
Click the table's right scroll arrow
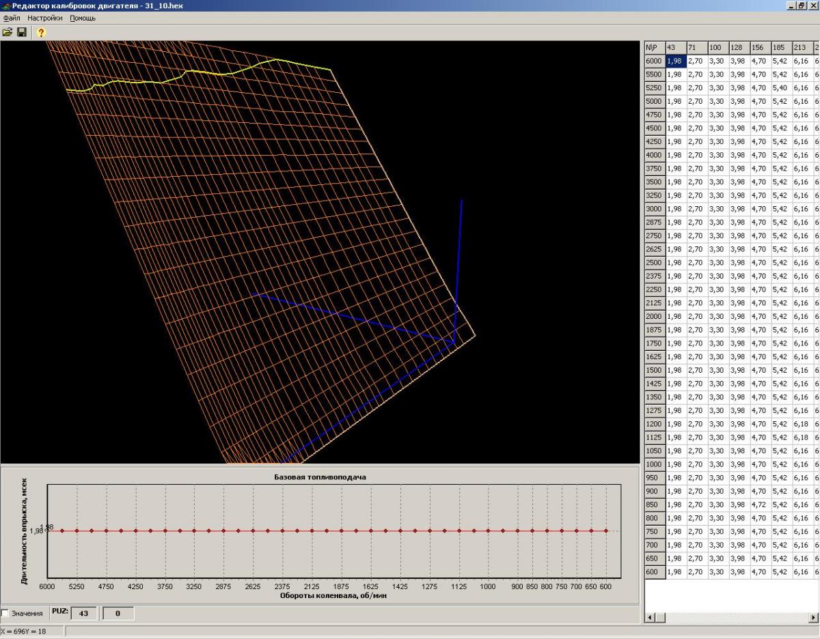(813, 617)
